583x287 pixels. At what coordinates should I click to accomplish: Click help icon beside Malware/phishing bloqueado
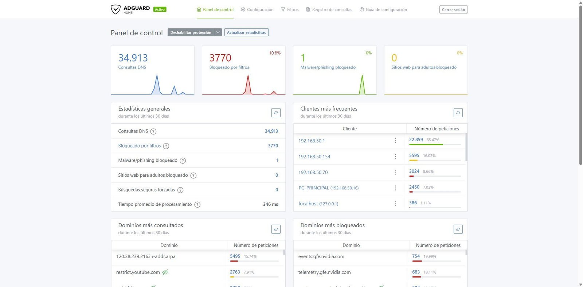183,161
